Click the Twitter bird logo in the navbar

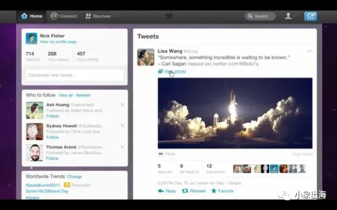click(168, 16)
